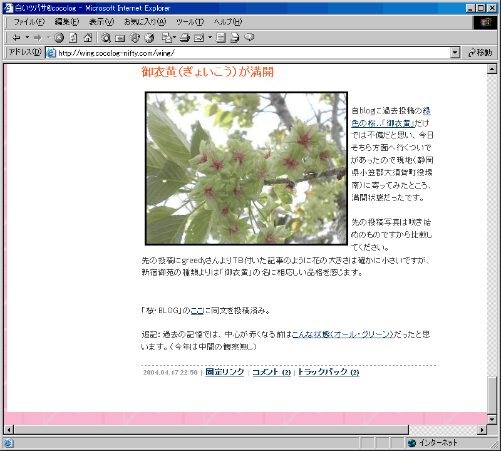Go back with the Back arrow button

pos(16,38)
